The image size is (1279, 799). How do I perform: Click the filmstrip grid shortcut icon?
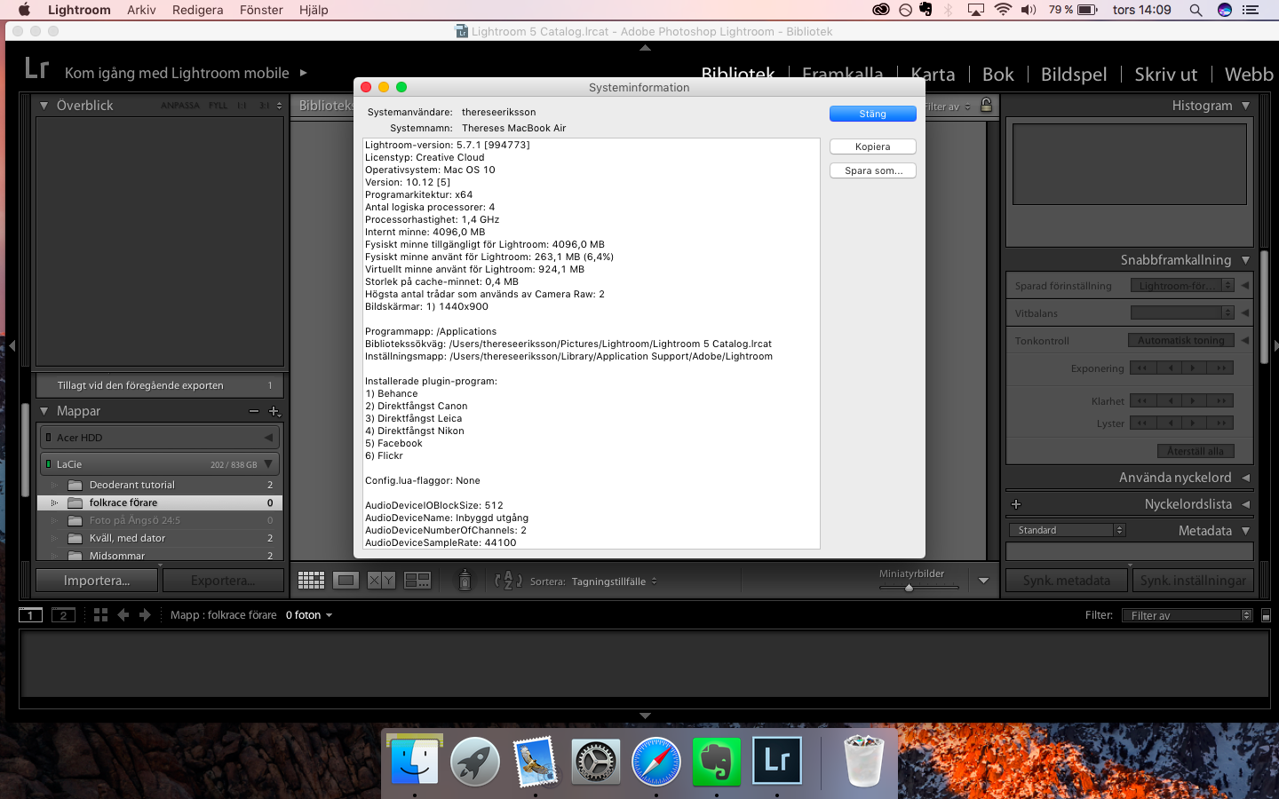click(100, 614)
